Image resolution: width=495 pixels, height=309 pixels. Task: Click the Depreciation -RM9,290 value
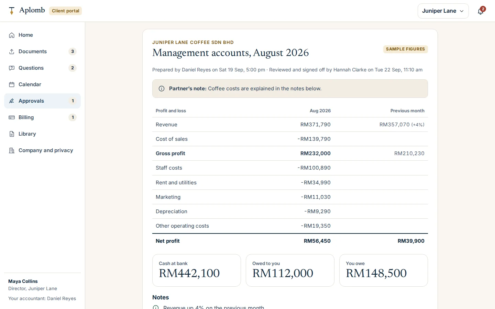317,211
